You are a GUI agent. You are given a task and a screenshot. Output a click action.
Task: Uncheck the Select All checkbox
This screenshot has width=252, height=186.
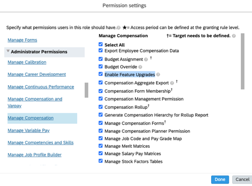[101, 44]
